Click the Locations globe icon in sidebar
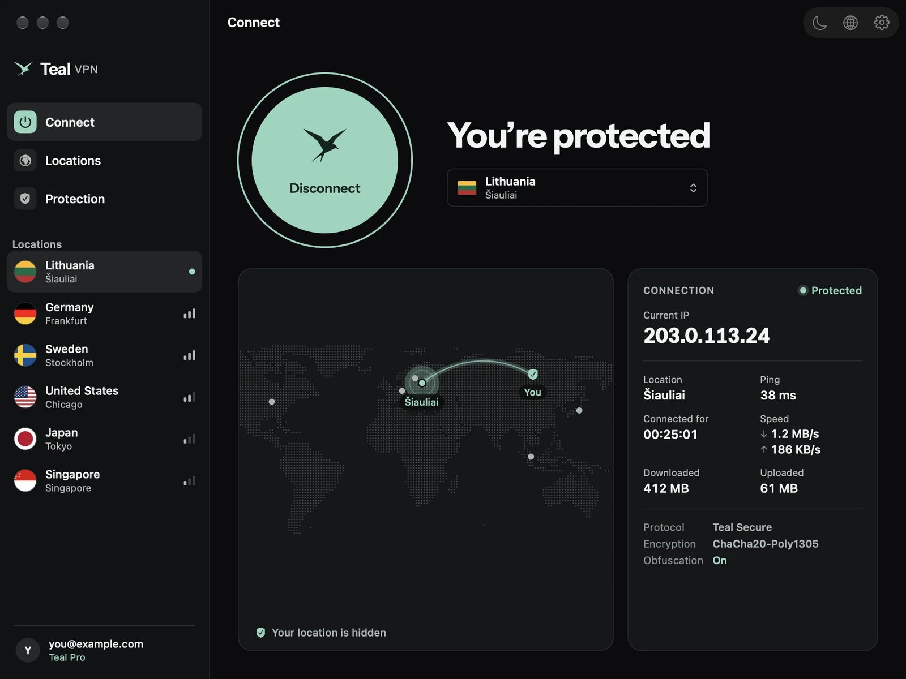Screen dimensions: 906x679 tap(25, 161)
